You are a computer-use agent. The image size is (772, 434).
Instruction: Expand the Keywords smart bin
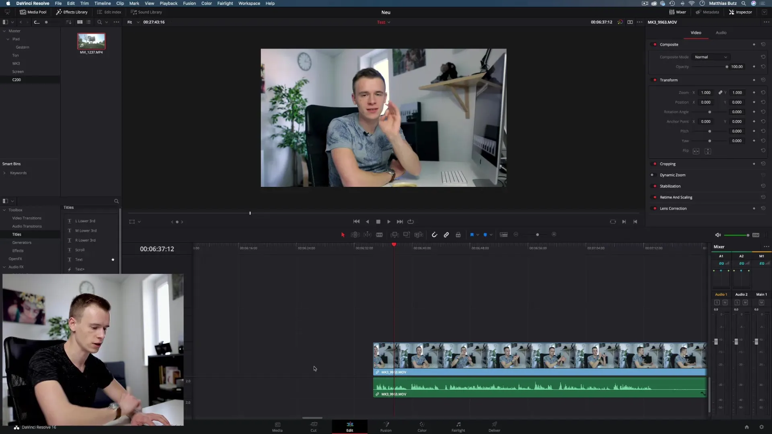pyautogui.click(x=4, y=173)
